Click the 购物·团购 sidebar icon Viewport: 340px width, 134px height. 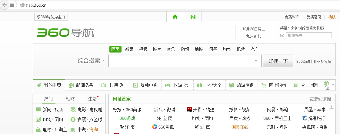click(38, 119)
